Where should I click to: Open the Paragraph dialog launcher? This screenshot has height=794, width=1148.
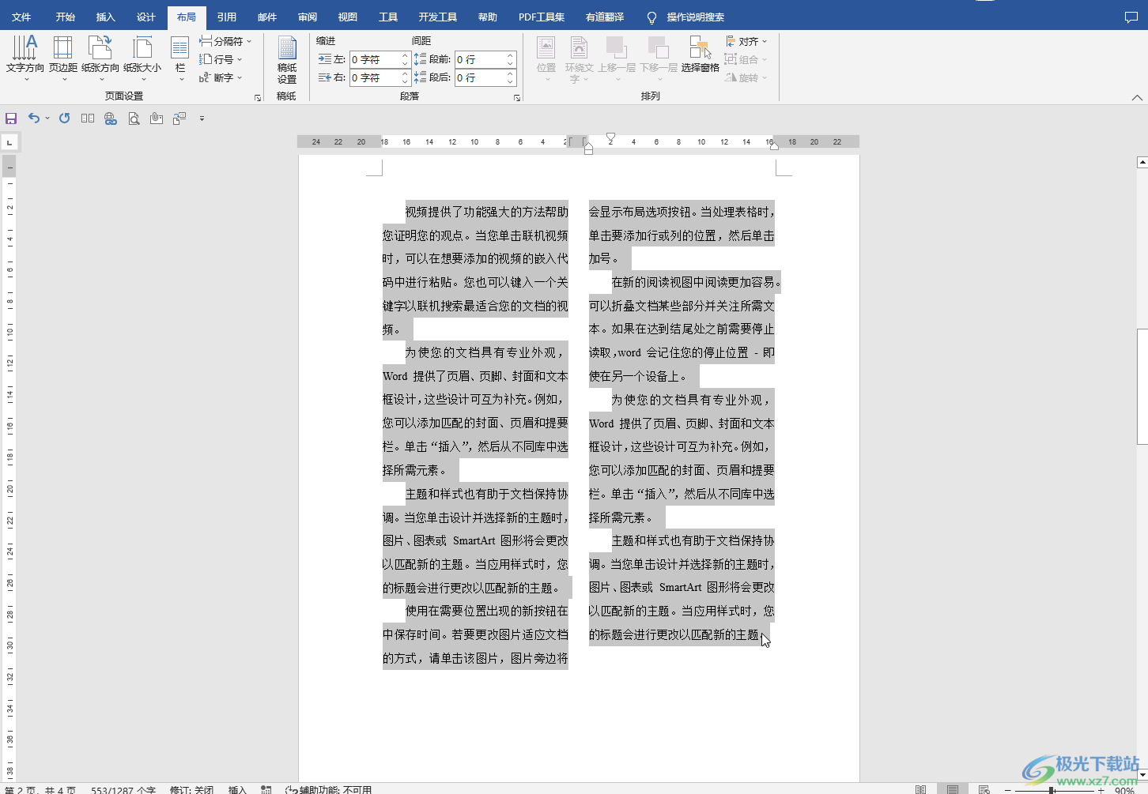(517, 98)
